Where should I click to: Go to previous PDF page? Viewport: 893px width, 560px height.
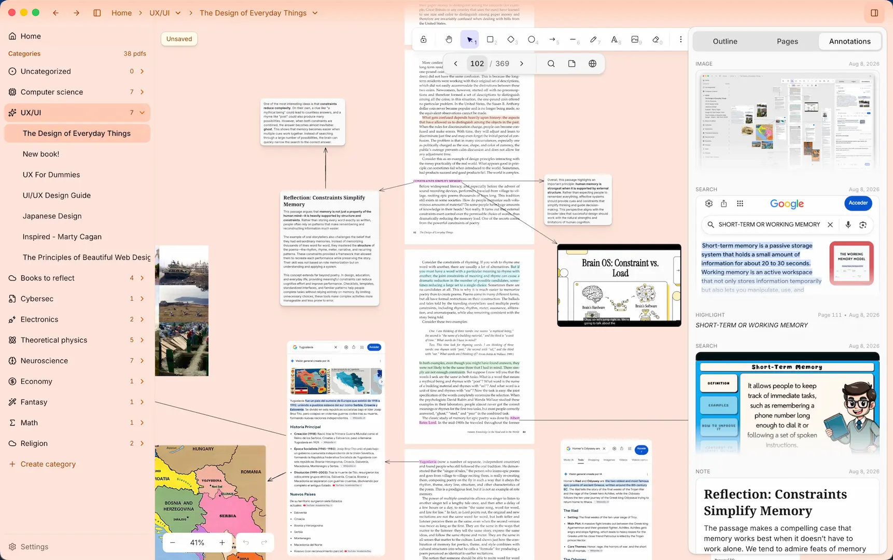click(456, 63)
